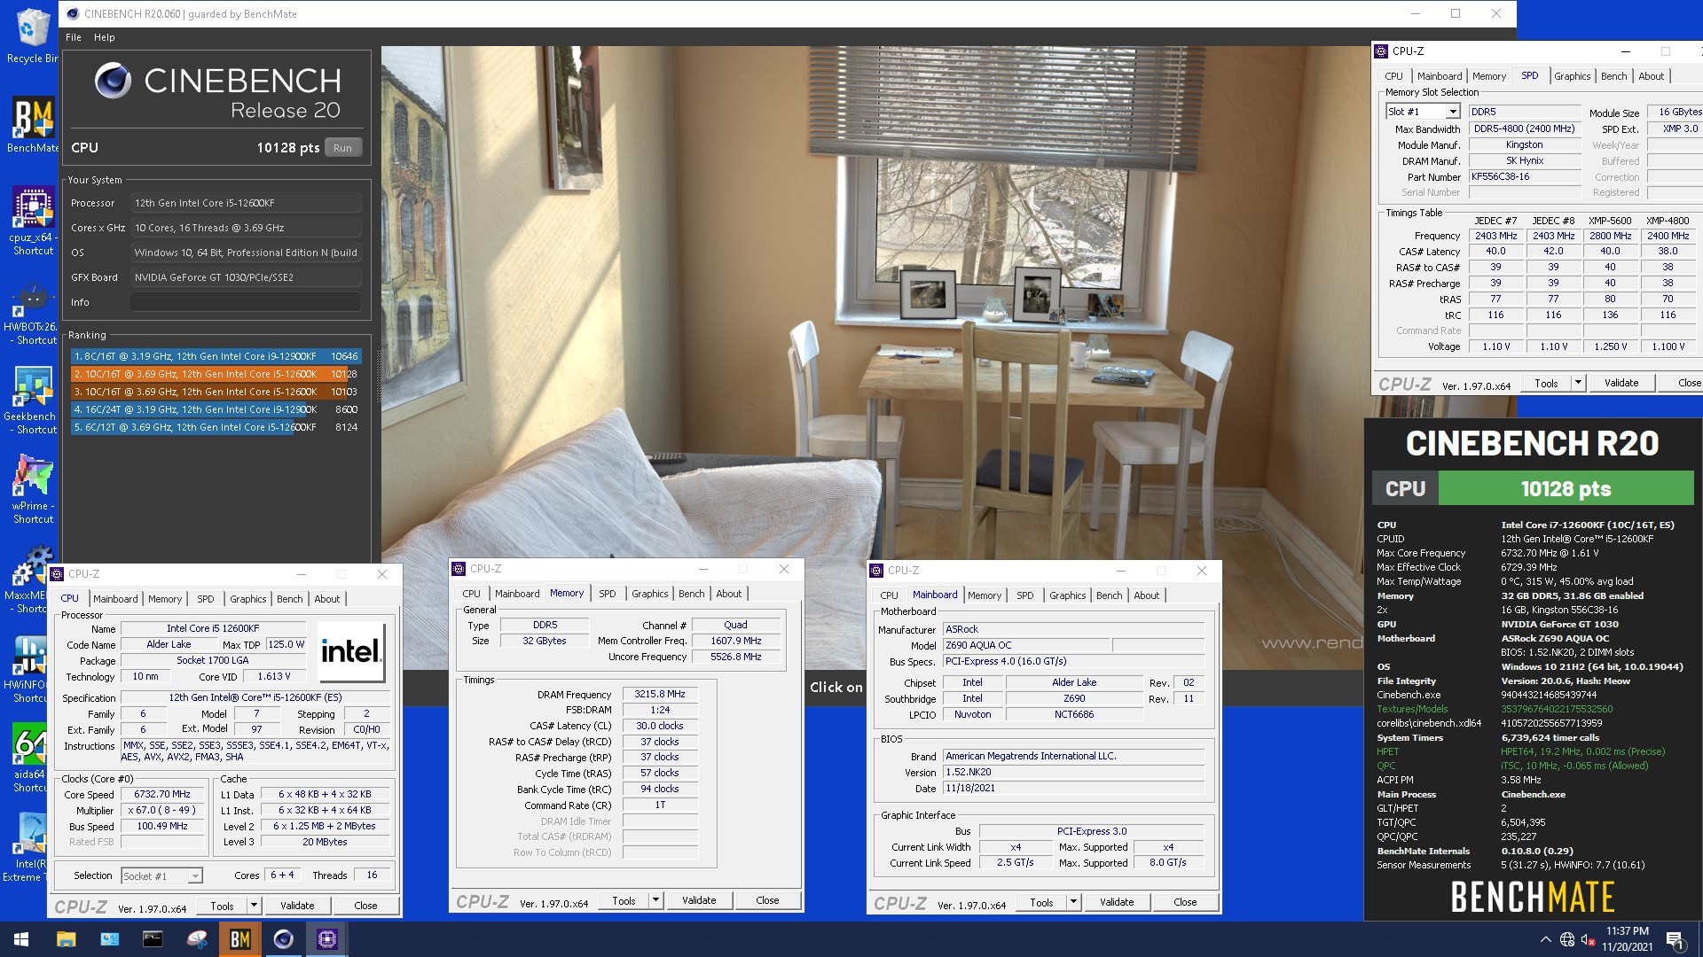Open the cpuz_x64 desktop shortcut
Viewport: 1703px width, 957px height.
[x=32, y=220]
